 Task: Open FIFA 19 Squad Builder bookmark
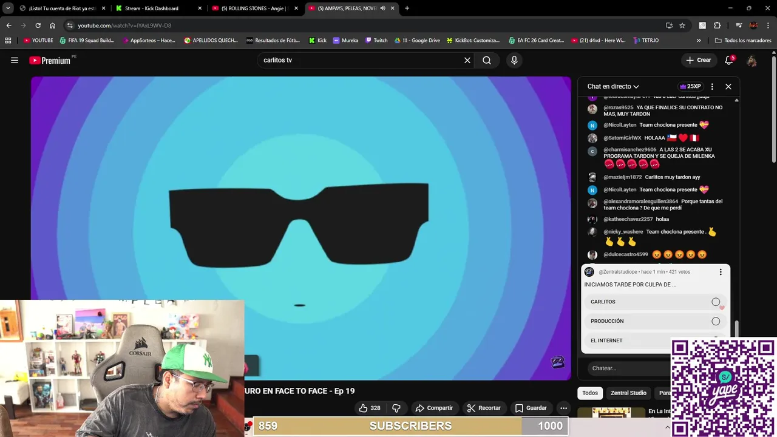(x=87, y=40)
